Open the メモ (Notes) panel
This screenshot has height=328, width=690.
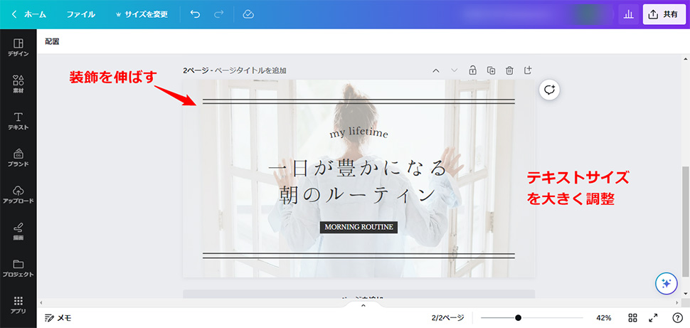pyautogui.click(x=58, y=318)
